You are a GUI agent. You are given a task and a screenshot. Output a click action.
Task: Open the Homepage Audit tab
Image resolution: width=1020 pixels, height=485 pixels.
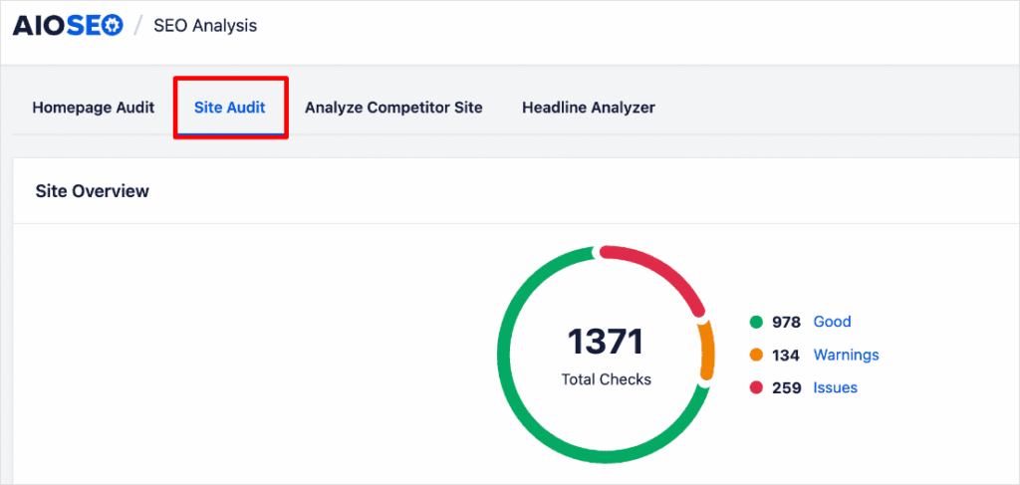[x=94, y=108]
